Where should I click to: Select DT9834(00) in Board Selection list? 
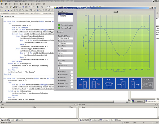pyautogui.click(x=65, y=14)
